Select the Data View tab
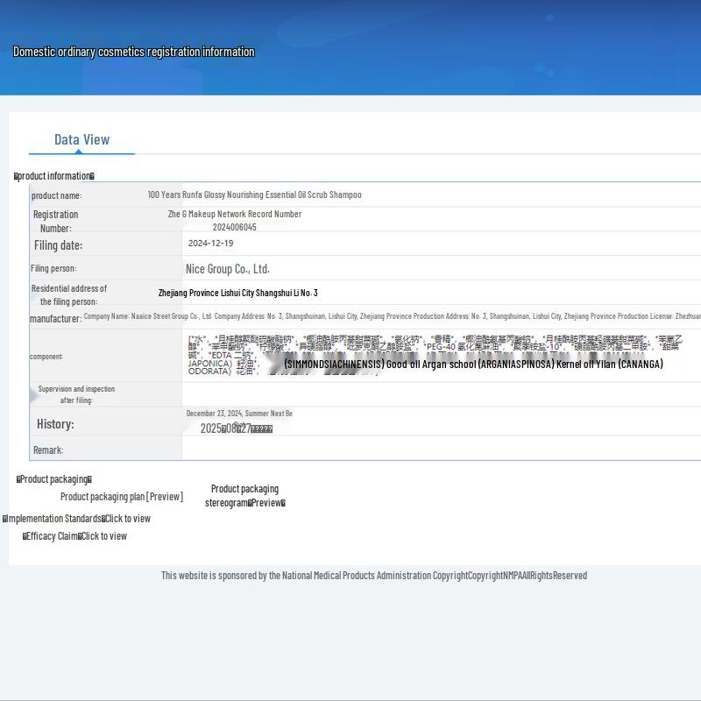Viewport: 701px width, 701px height. pyautogui.click(x=81, y=139)
